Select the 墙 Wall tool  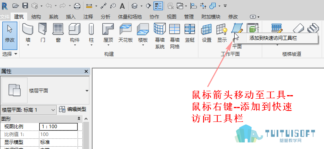click(x=28, y=35)
